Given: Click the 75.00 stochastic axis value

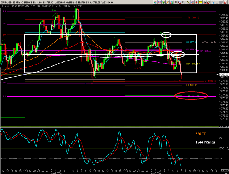Looking at the screenshot, I should click(x=222, y=158).
